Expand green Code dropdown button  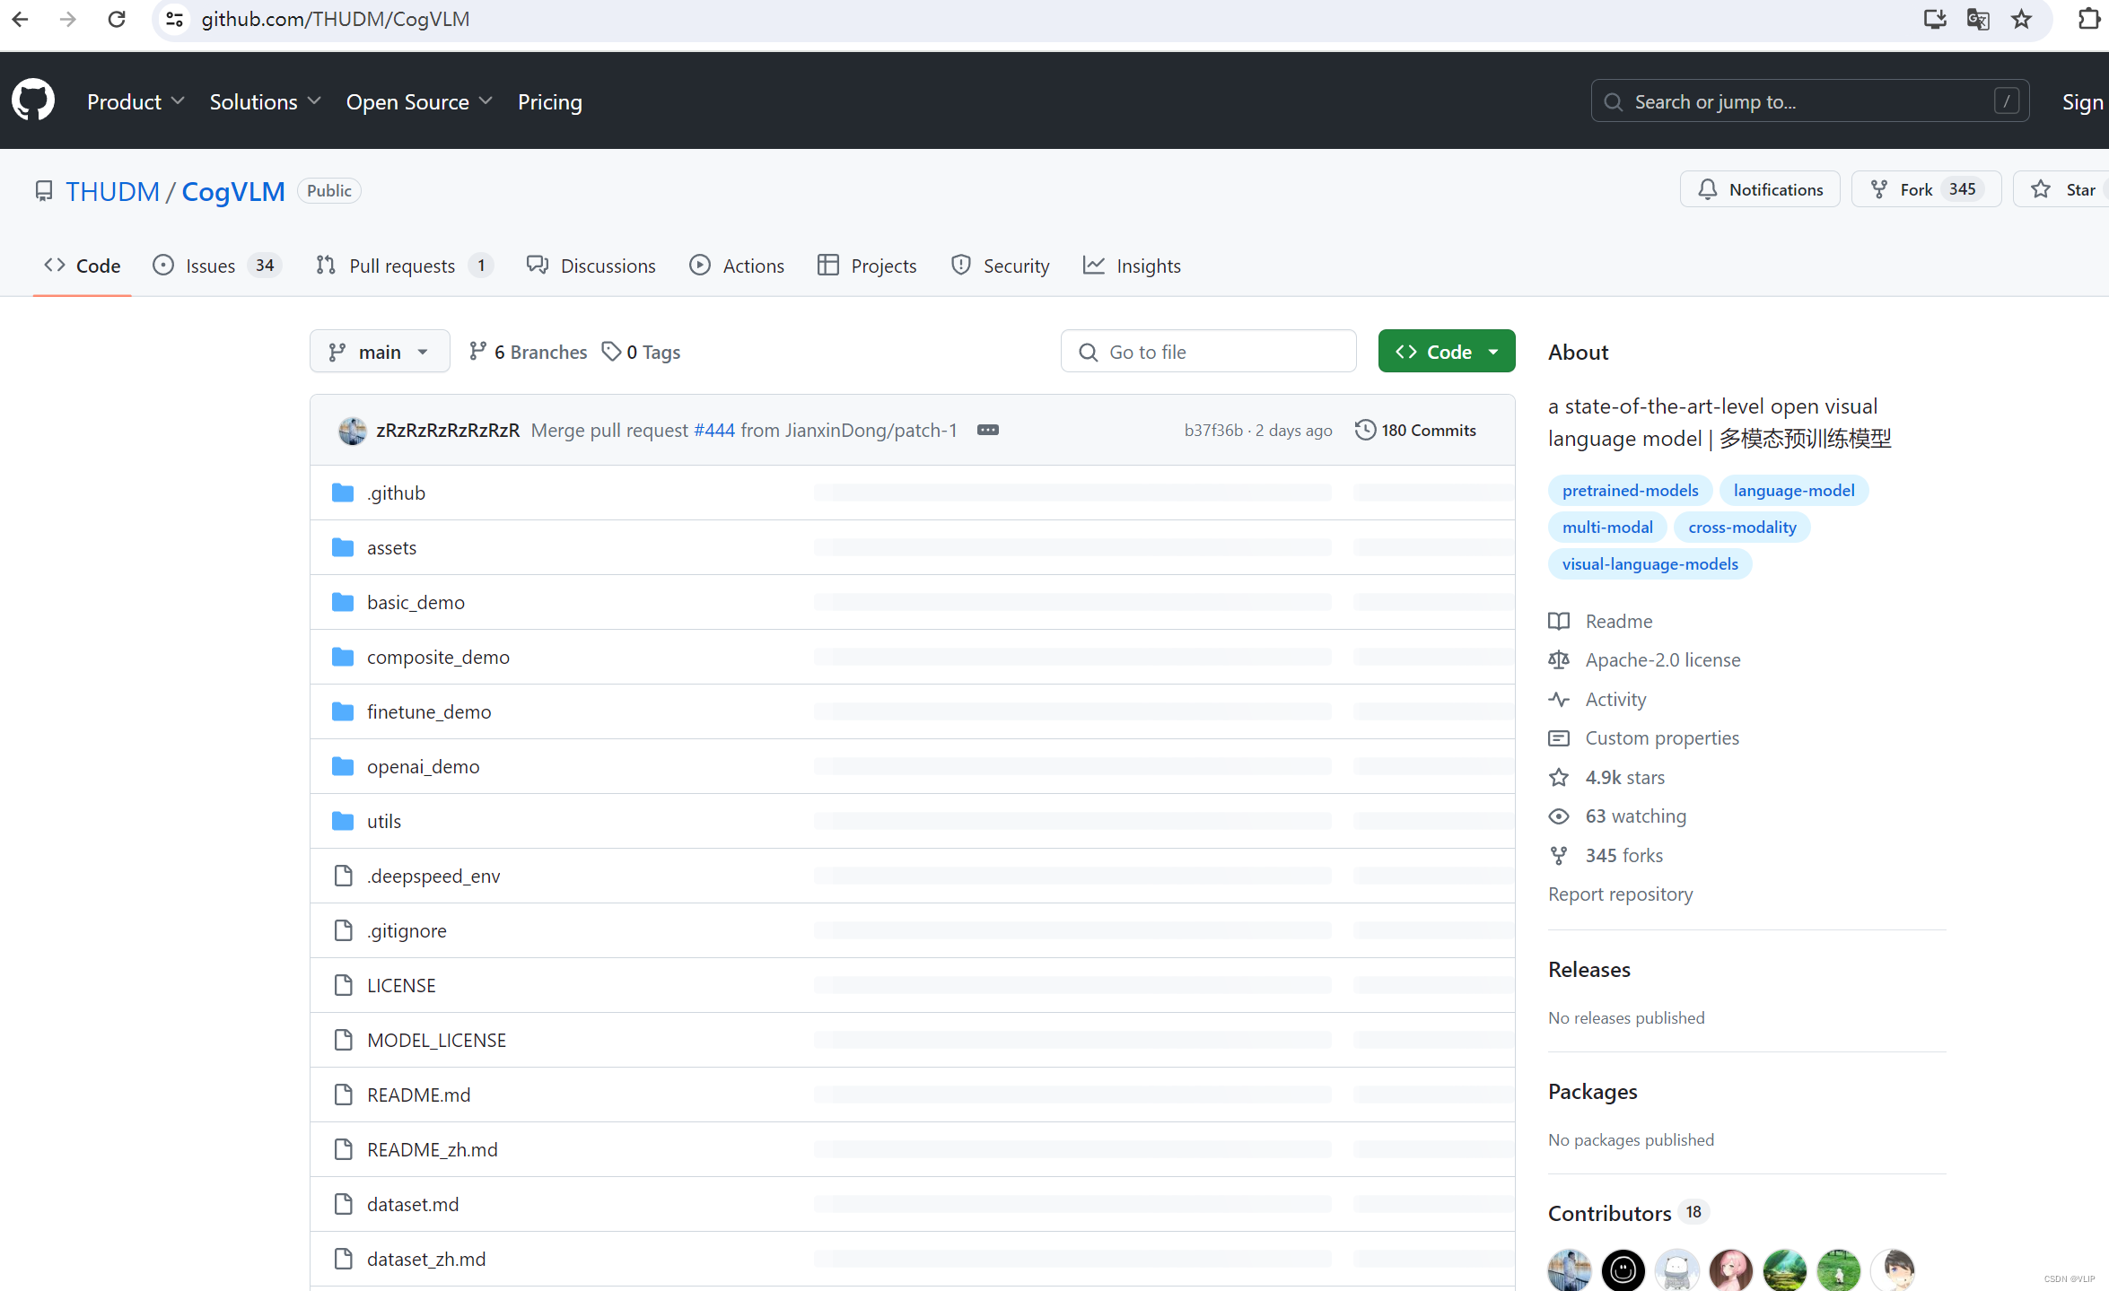click(x=1446, y=352)
